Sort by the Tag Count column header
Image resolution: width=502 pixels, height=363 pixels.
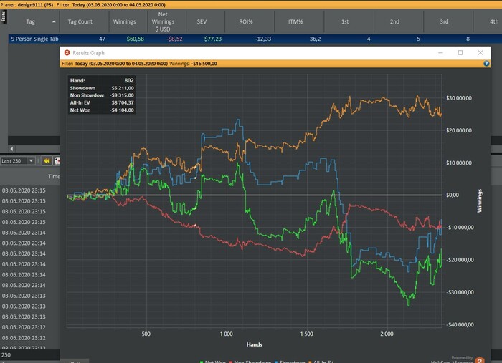80,21
